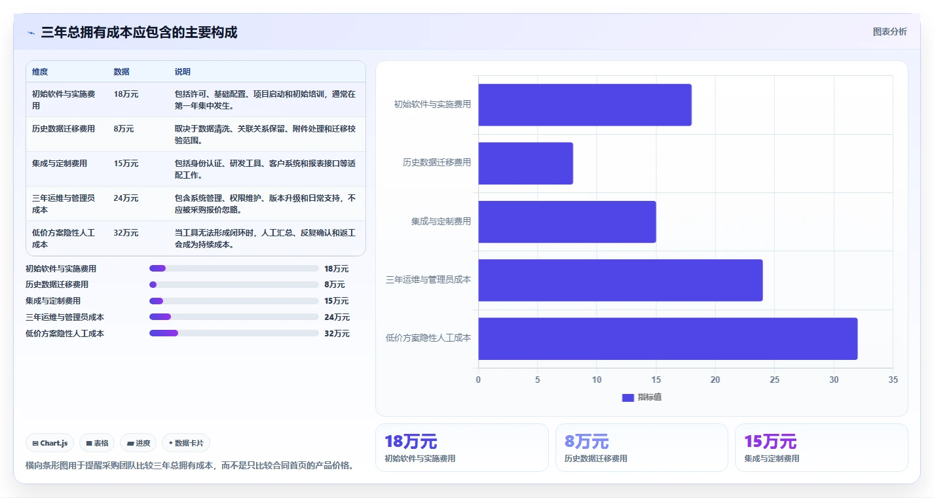Click the 说明 column header
Viewport: 934px width, 498px height.
[x=183, y=72]
